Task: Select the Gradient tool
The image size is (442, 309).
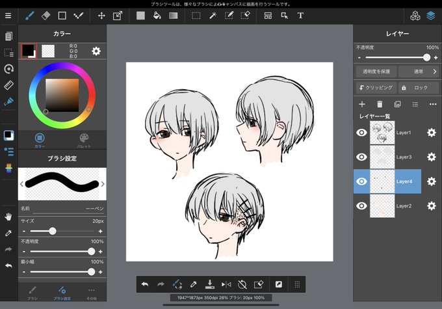Action: click(x=174, y=16)
